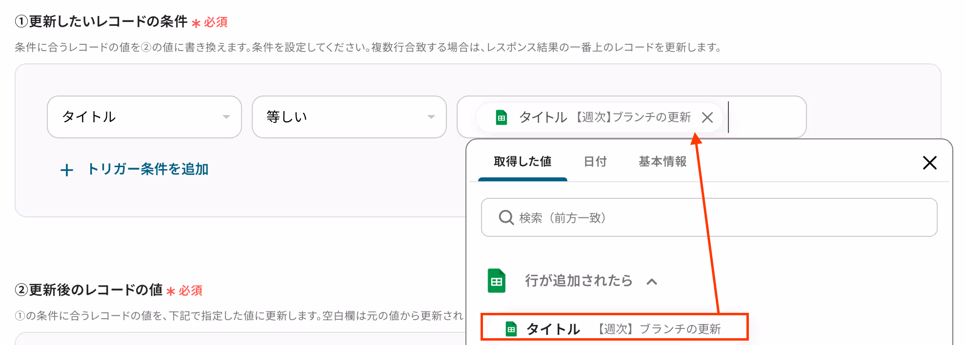The width and height of the screenshot is (965, 345).
Task: Click the ②更新後のレコードの値 heading
Action: tap(89, 290)
